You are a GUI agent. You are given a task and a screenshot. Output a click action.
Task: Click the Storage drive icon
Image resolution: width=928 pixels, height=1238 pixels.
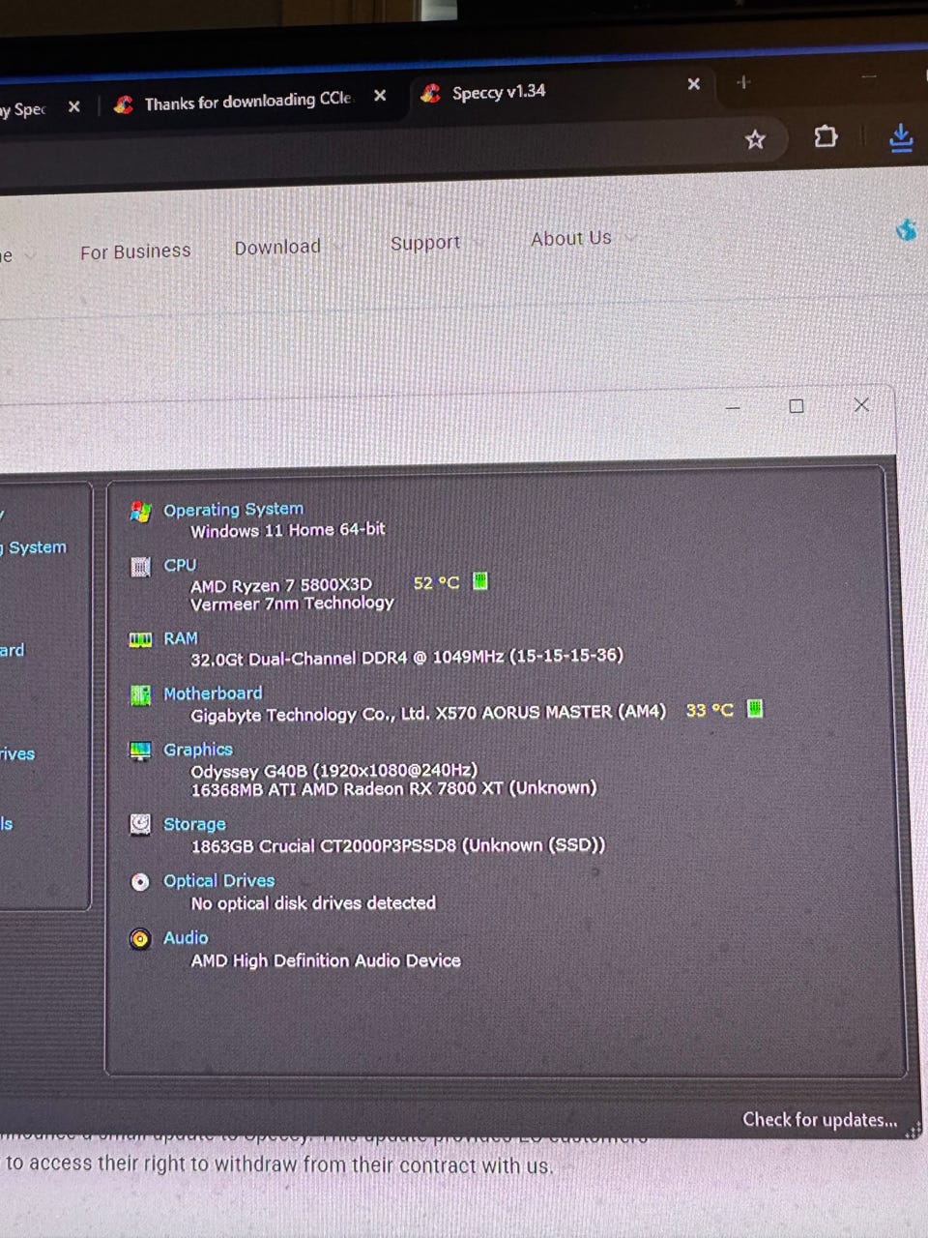pos(140,824)
